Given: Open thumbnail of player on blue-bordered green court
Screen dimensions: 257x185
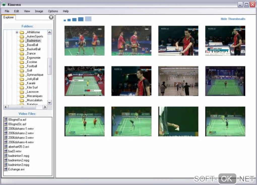Looking at the screenshot, I should tap(225, 81).
